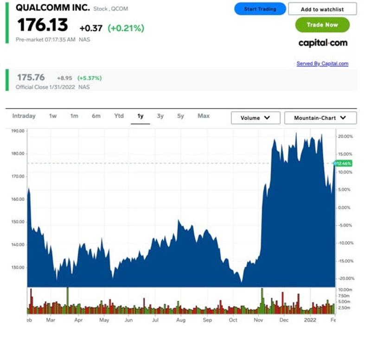Click the 190.00 price axis label
371x337 pixels.
click(x=18, y=131)
